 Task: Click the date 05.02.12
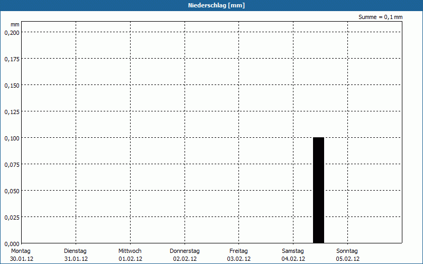(348, 259)
